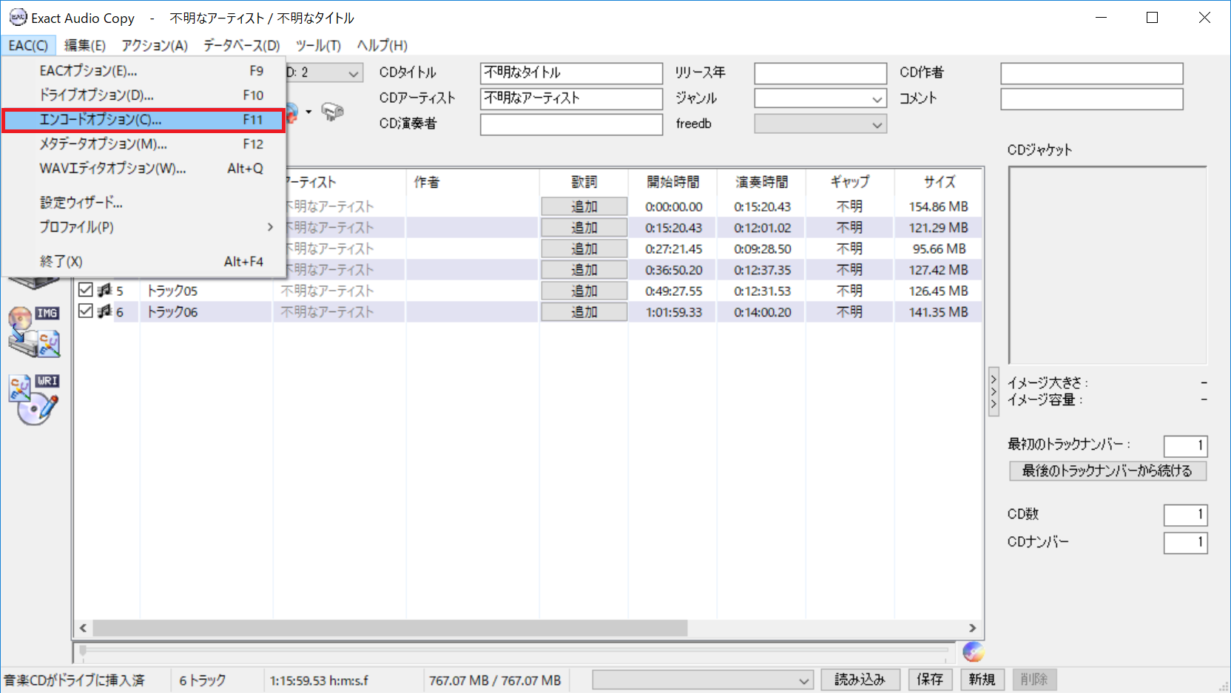Click the music note icon of track 5
Image resolution: width=1231 pixels, height=693 pixels.
click(104, 290)
